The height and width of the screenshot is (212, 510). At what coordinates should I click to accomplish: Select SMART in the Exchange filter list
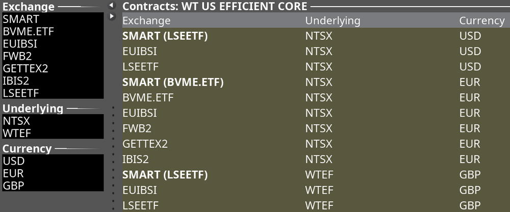(x=21, y=19)
